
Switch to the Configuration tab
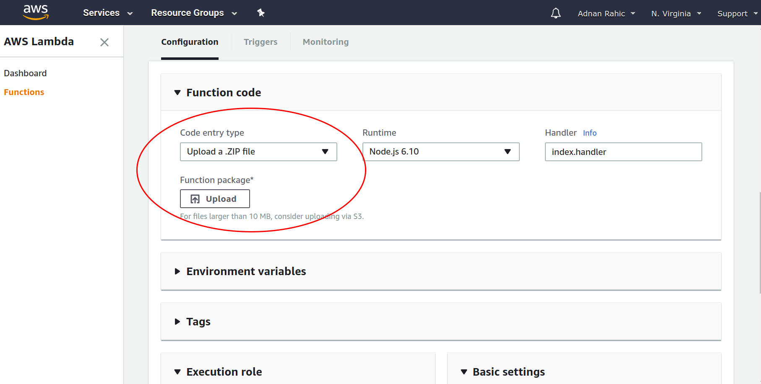(x=190, y=42)
